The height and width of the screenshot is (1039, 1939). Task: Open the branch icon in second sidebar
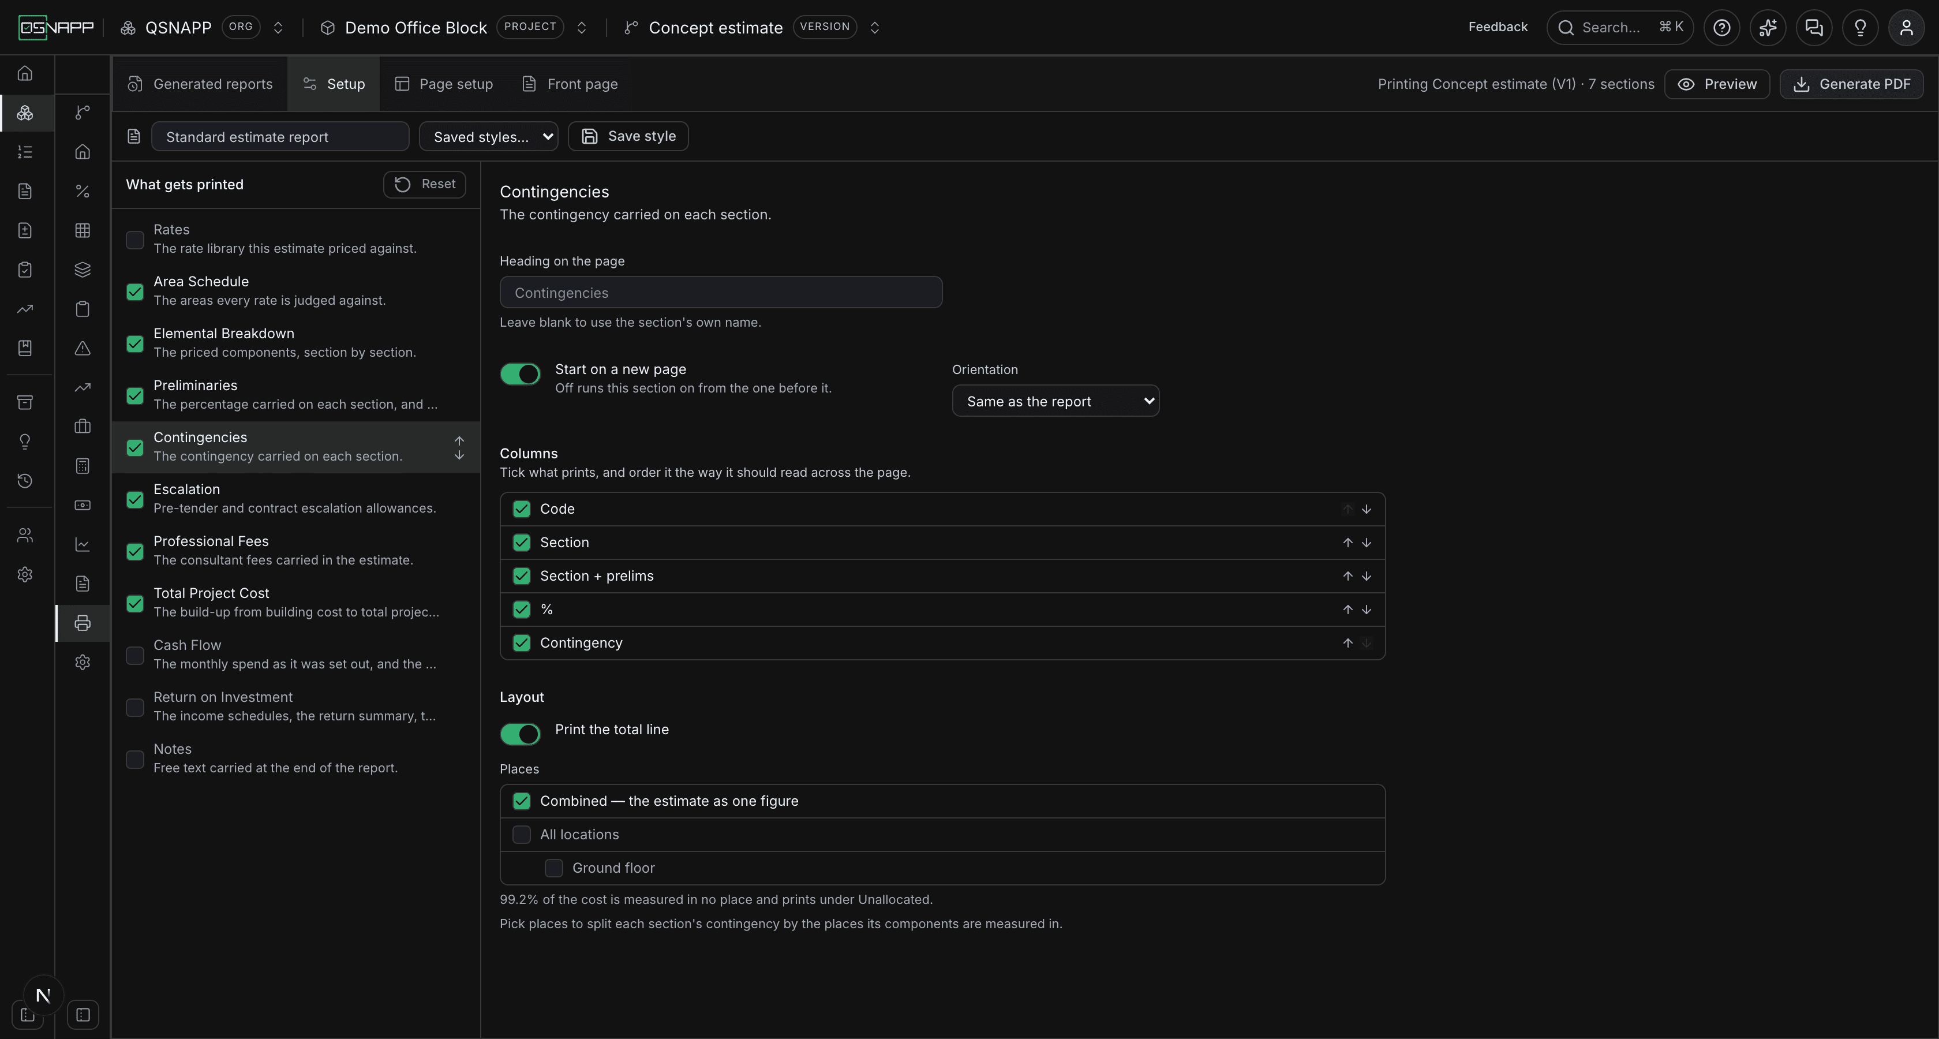click(x=83, y=113)
